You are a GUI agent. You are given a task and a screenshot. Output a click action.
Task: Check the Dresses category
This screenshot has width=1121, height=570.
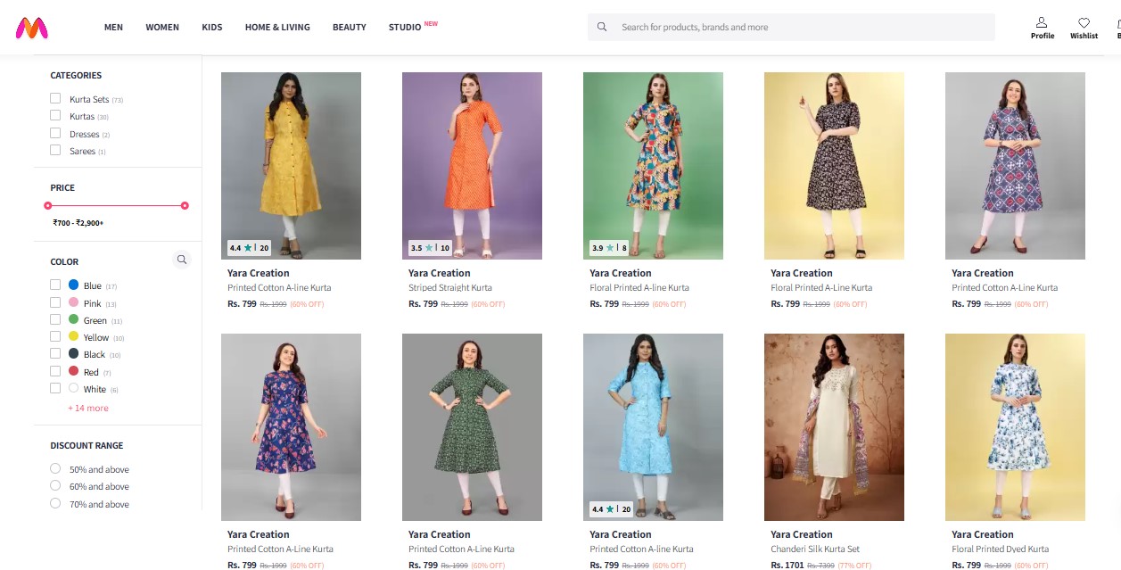[55, 134]
